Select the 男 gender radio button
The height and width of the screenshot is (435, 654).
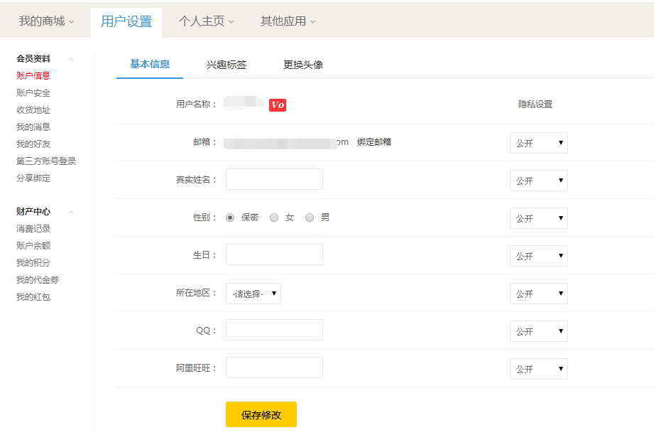(310, 217)
